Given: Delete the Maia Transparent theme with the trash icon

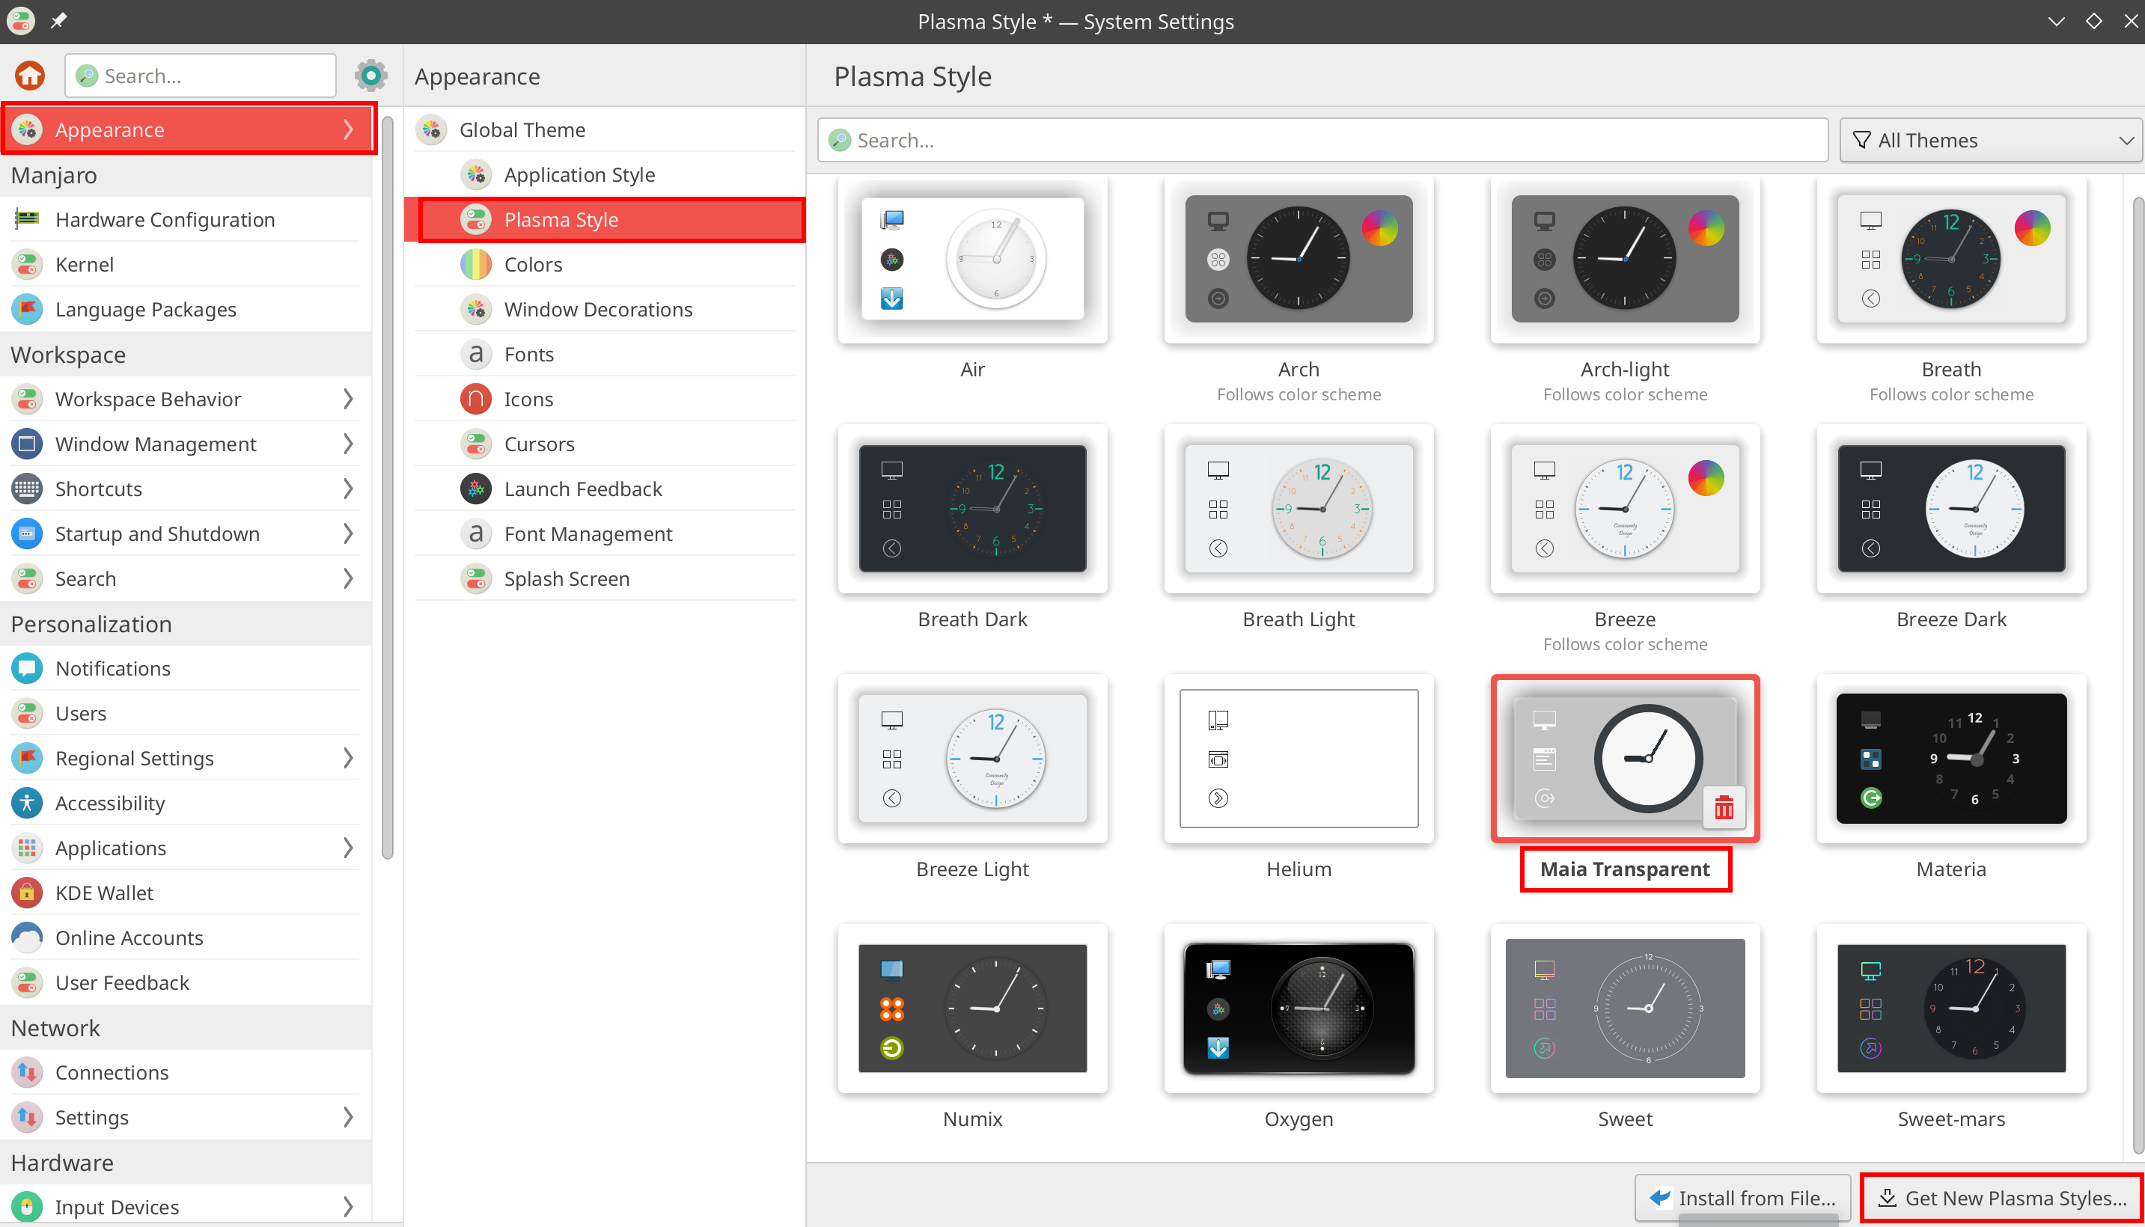Looking at the screenshot, I should coord(1724,807).
